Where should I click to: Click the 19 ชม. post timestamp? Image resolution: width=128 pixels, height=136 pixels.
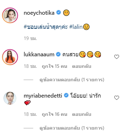click(x=30, y=38)
